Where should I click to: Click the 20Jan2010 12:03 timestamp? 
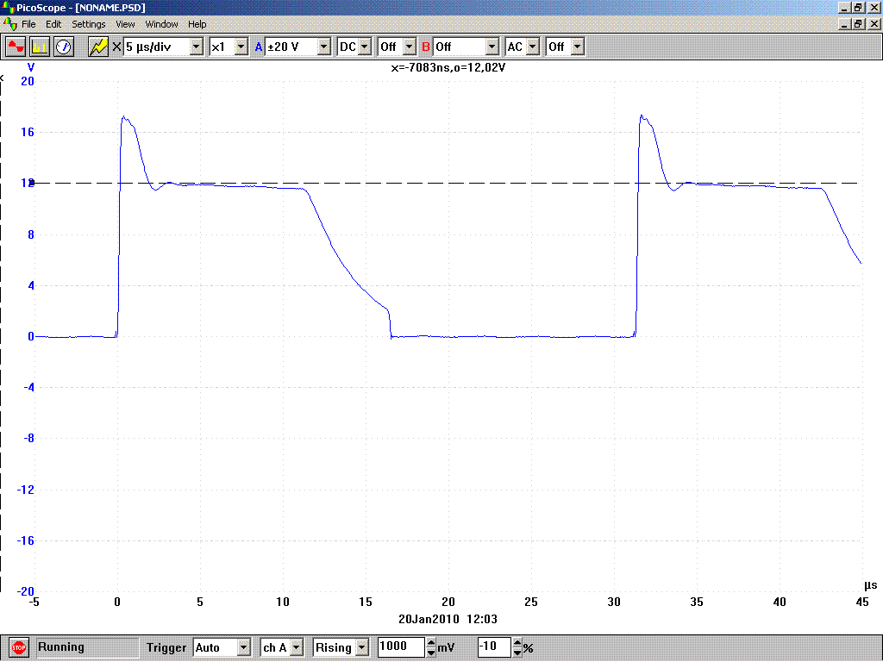[x=448, y=619]
